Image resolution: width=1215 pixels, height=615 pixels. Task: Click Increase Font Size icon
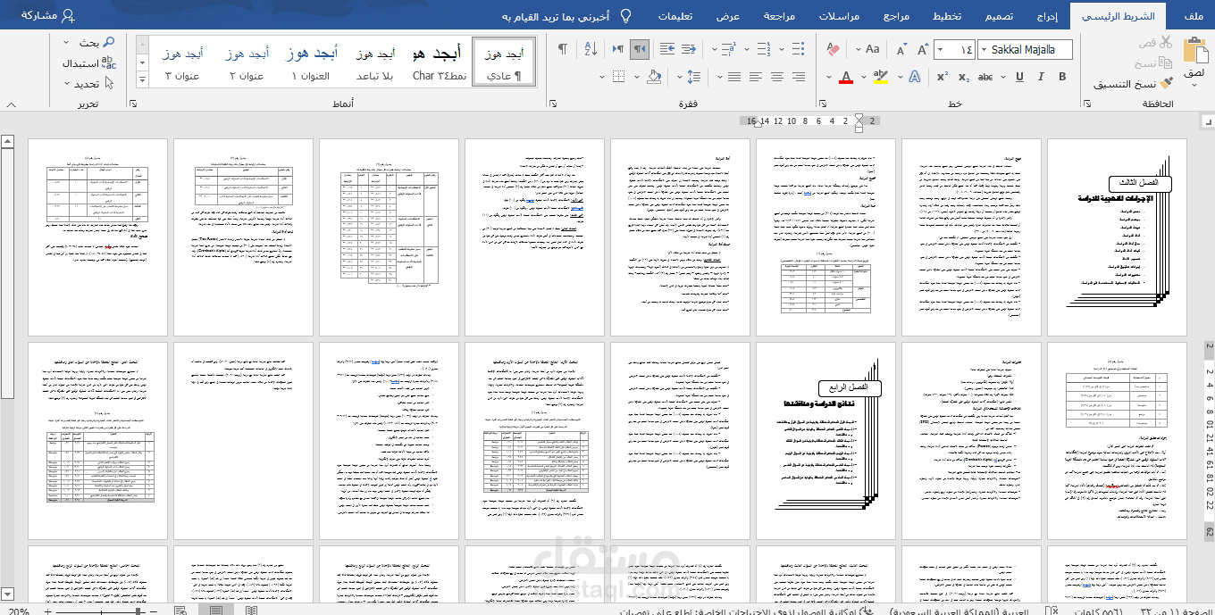(x=922, y=49)
